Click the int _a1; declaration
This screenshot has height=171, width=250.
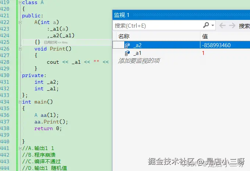click(x=47, y=88)
